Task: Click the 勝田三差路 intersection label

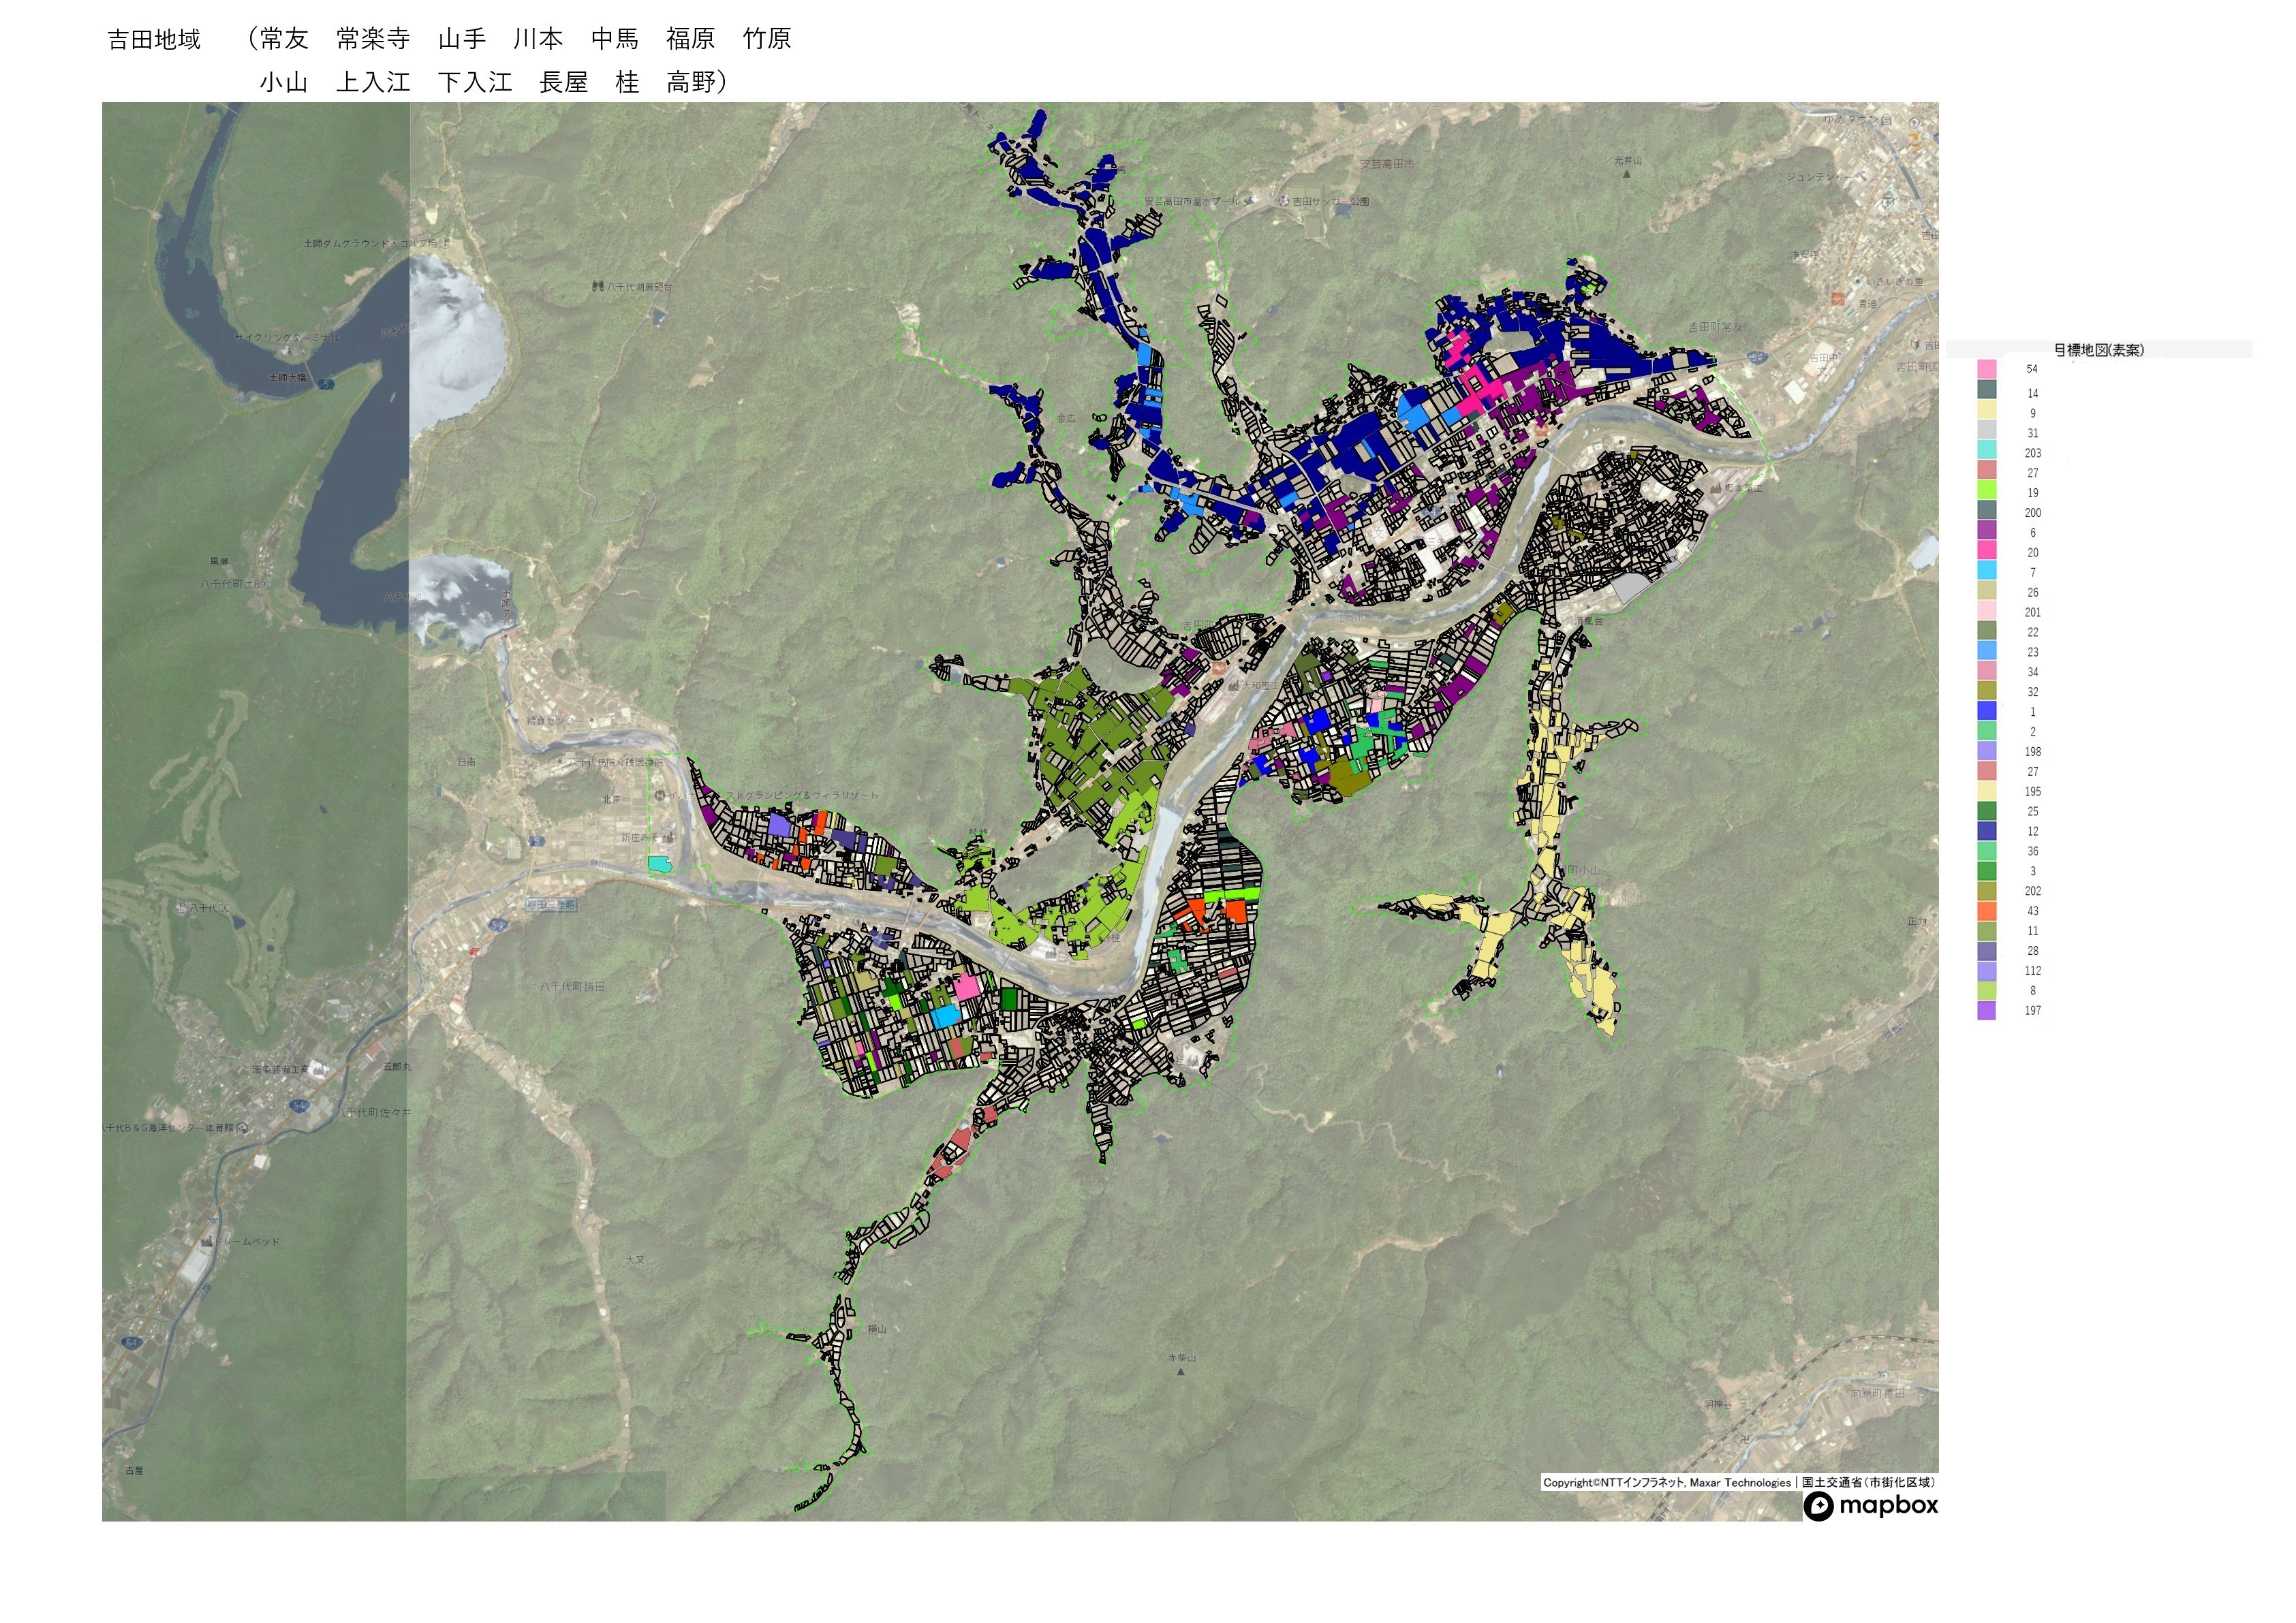Action: point(551,904)
